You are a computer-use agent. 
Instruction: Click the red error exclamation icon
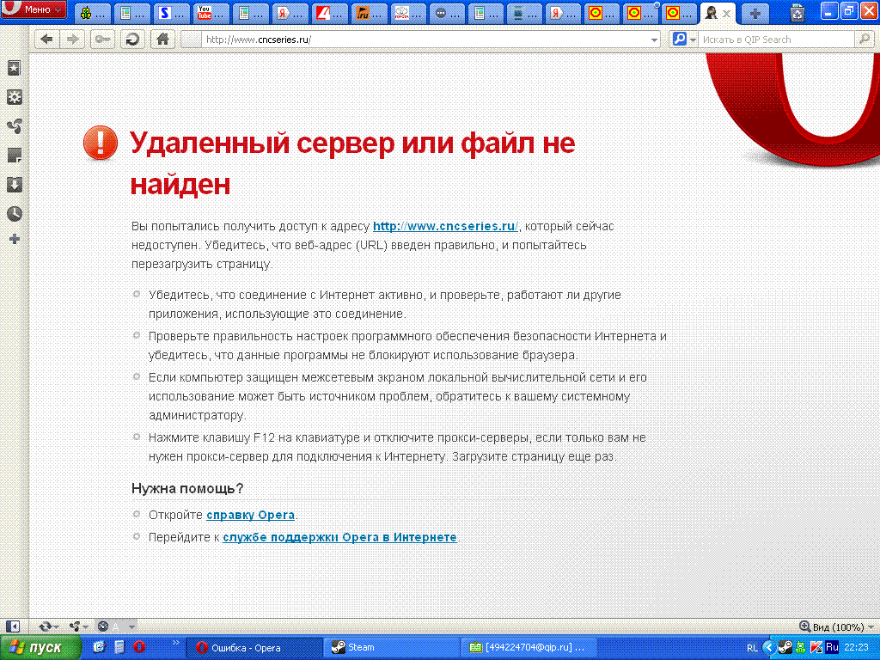click(101, 143)
